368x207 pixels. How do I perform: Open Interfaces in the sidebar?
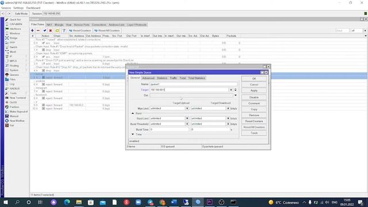click(x=15, y=29)
